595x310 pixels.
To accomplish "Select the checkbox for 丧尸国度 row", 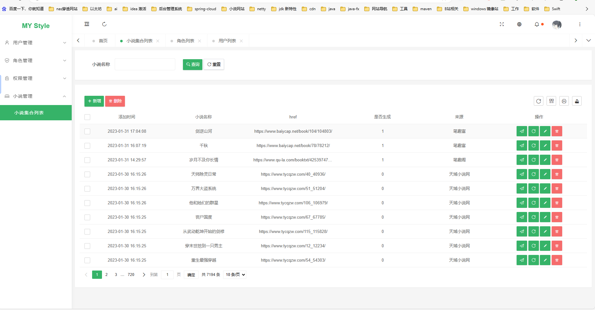I will coord(87,217).
